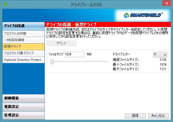This screenshot has width=173, height=122.
Task: Expand the 電源設定 section
Action: [x=23, y=107]
